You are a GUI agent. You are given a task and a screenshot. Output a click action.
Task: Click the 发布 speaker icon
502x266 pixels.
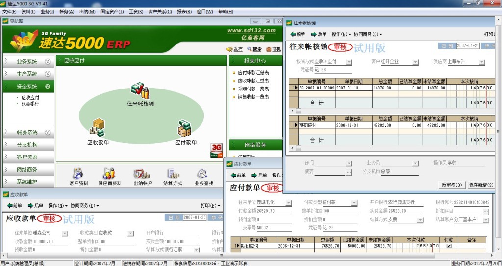tap(229, 49)
